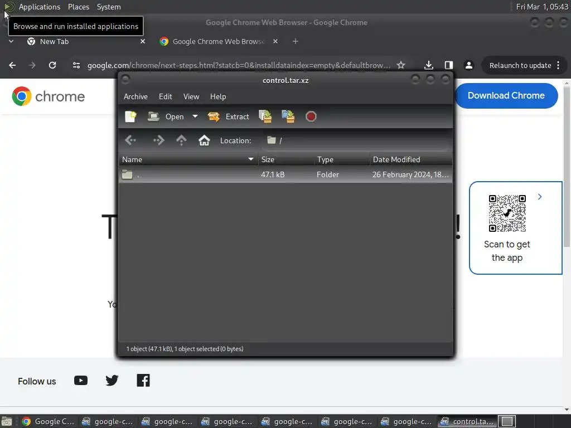571x428 pixels.
Task: Click the QR code image
Action: (x=507, y=213)
